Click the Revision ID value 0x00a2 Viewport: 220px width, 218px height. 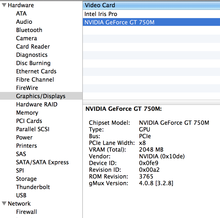coord(149,170)
